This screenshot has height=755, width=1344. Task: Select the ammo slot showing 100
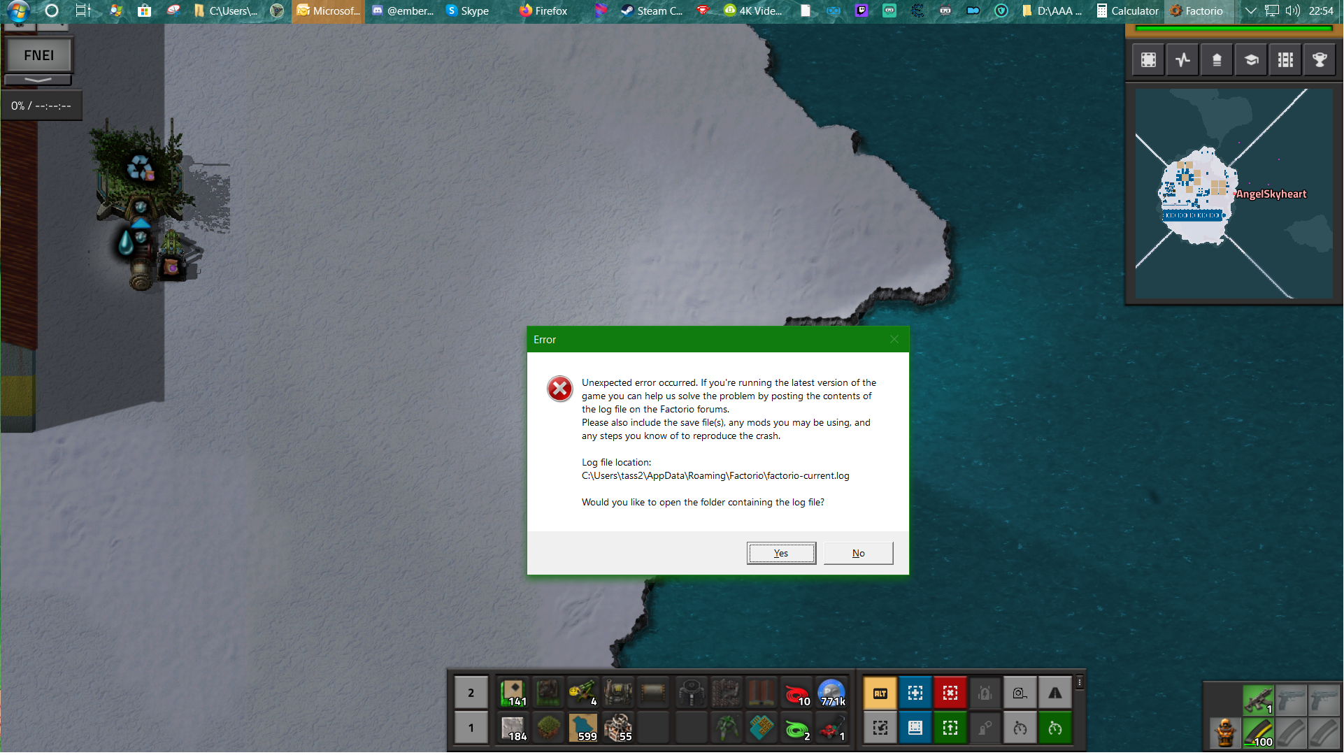[1258, 733]
